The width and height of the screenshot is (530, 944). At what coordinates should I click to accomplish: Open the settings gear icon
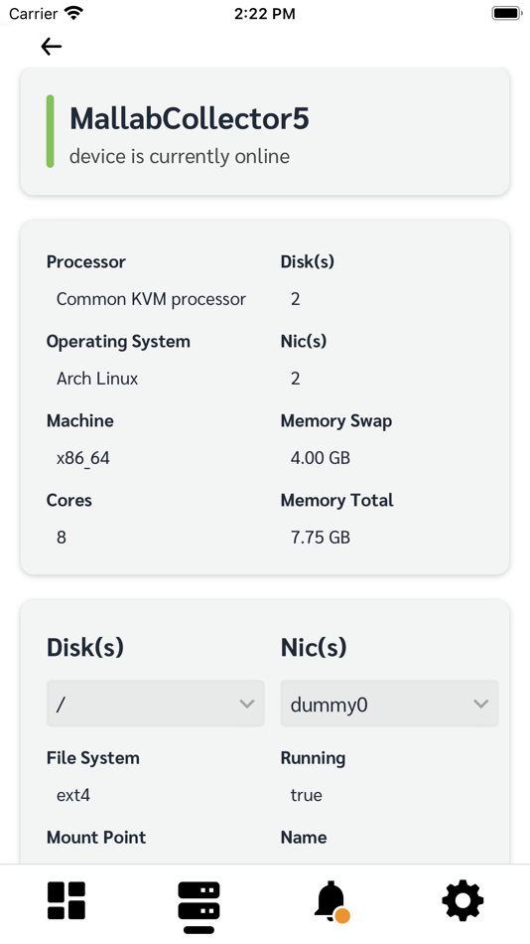(x=463, y=900)
